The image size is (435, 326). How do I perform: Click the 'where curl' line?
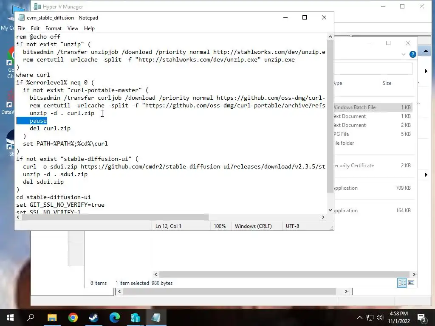(33, 75)
